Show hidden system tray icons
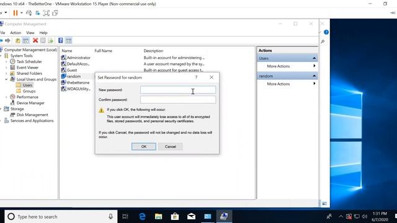This screenshot has height=223, width=397. tap(341, 216)
